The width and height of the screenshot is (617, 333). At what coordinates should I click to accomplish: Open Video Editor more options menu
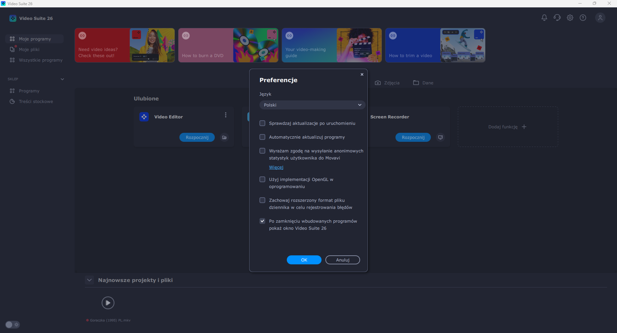click(x=226, y=115)
